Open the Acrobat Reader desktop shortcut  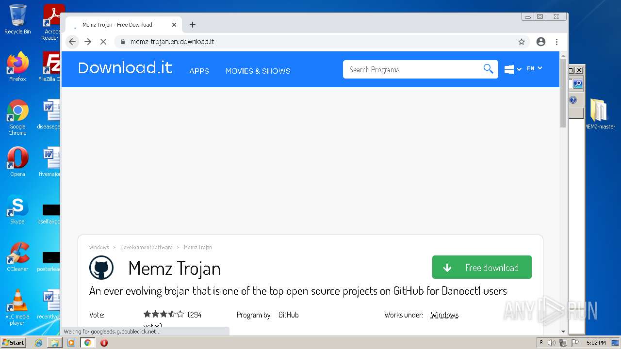click(51, 22)
